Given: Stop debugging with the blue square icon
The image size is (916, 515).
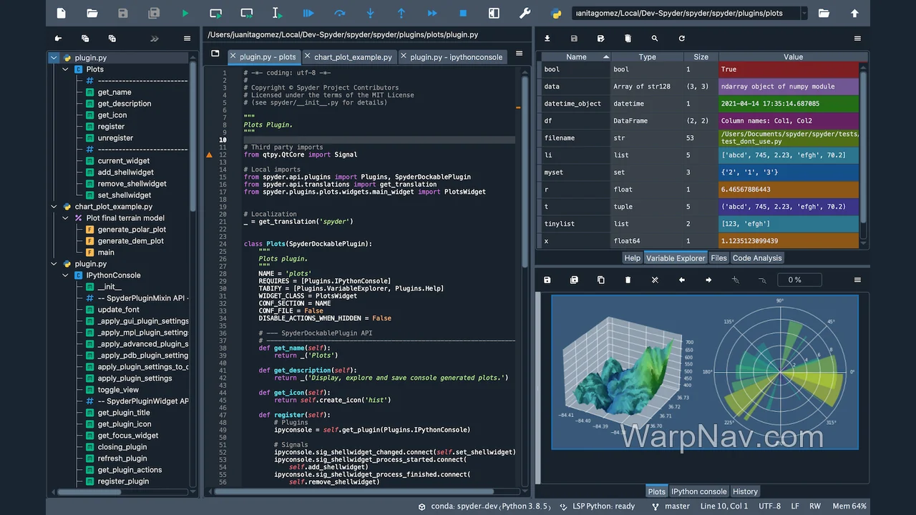Looking at the screenshot, I should pos(463,13).
